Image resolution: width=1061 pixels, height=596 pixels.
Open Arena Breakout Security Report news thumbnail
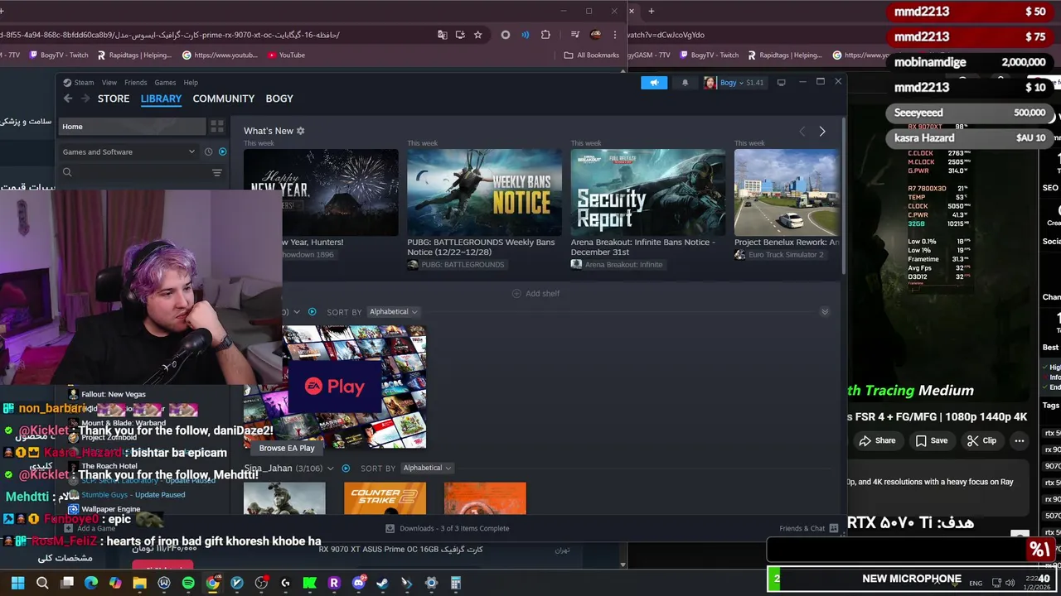pyautogui.click(x=647, y=192)
